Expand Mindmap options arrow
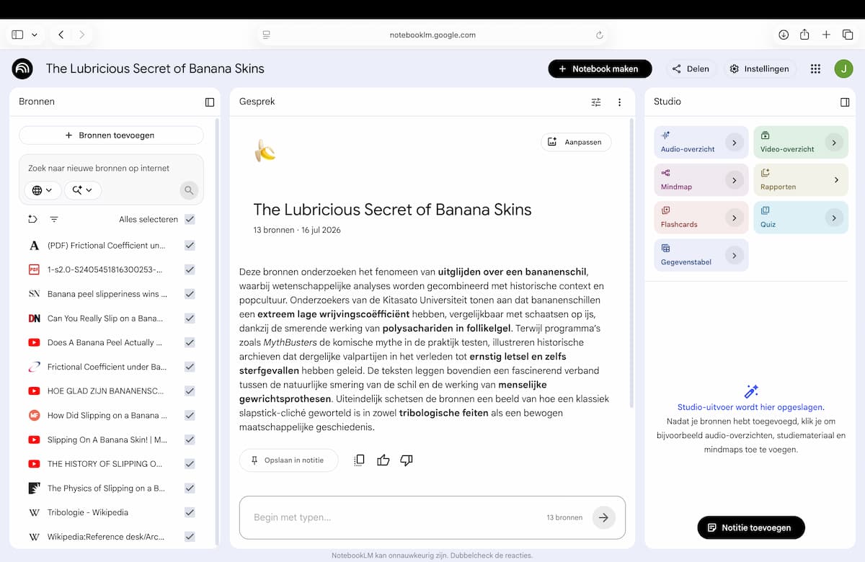Image resolution: width=865 pixels, height=562 pixels. [x=734, y=180]
